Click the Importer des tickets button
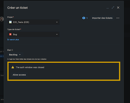 (102, 18)
